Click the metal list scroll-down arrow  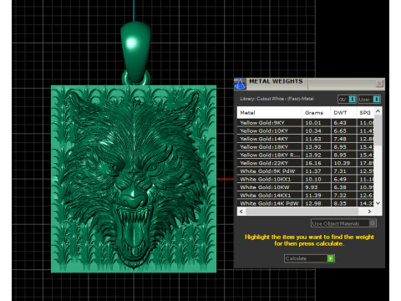(378, 203)
